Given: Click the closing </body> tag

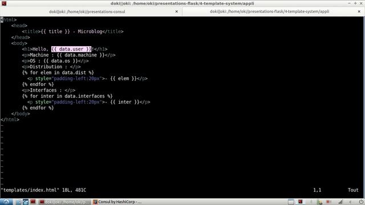Looking at the screenshot, I should coord(21,114).
